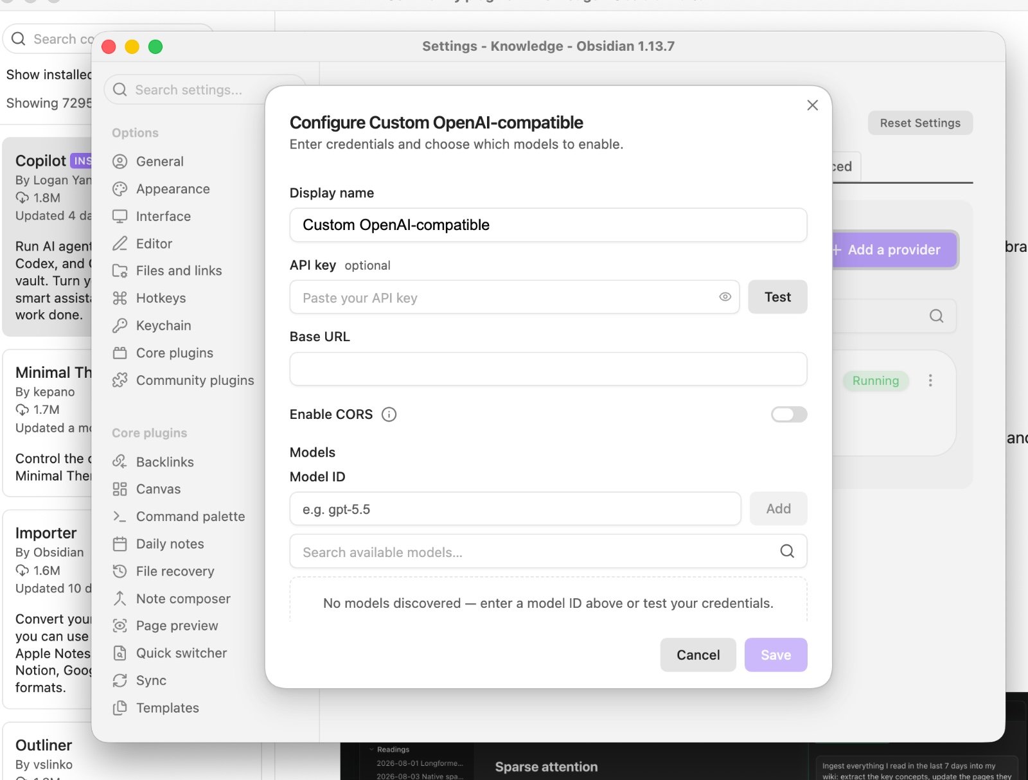Image resolution: width=1028 pixels, height=780 pixels.
Task: Open Files and links folder icon
Action: pos(120,270)
